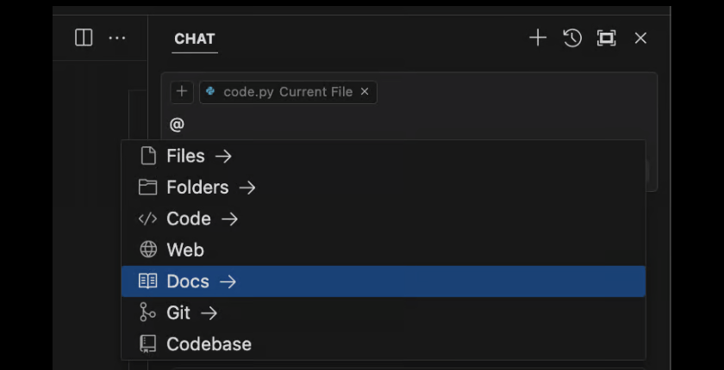This screenshot has height=370, width=724.
Task: Add context with the plus button
Action: (181, 91)
